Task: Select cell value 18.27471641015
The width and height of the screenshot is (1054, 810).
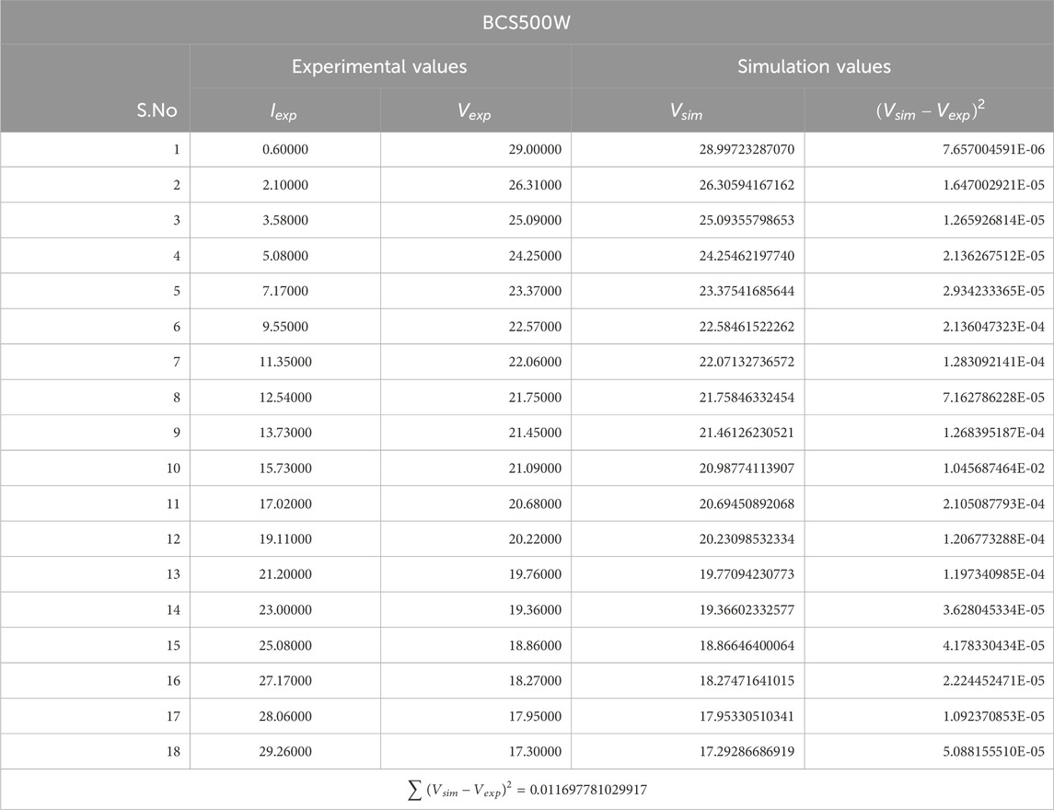Action: 747,680
